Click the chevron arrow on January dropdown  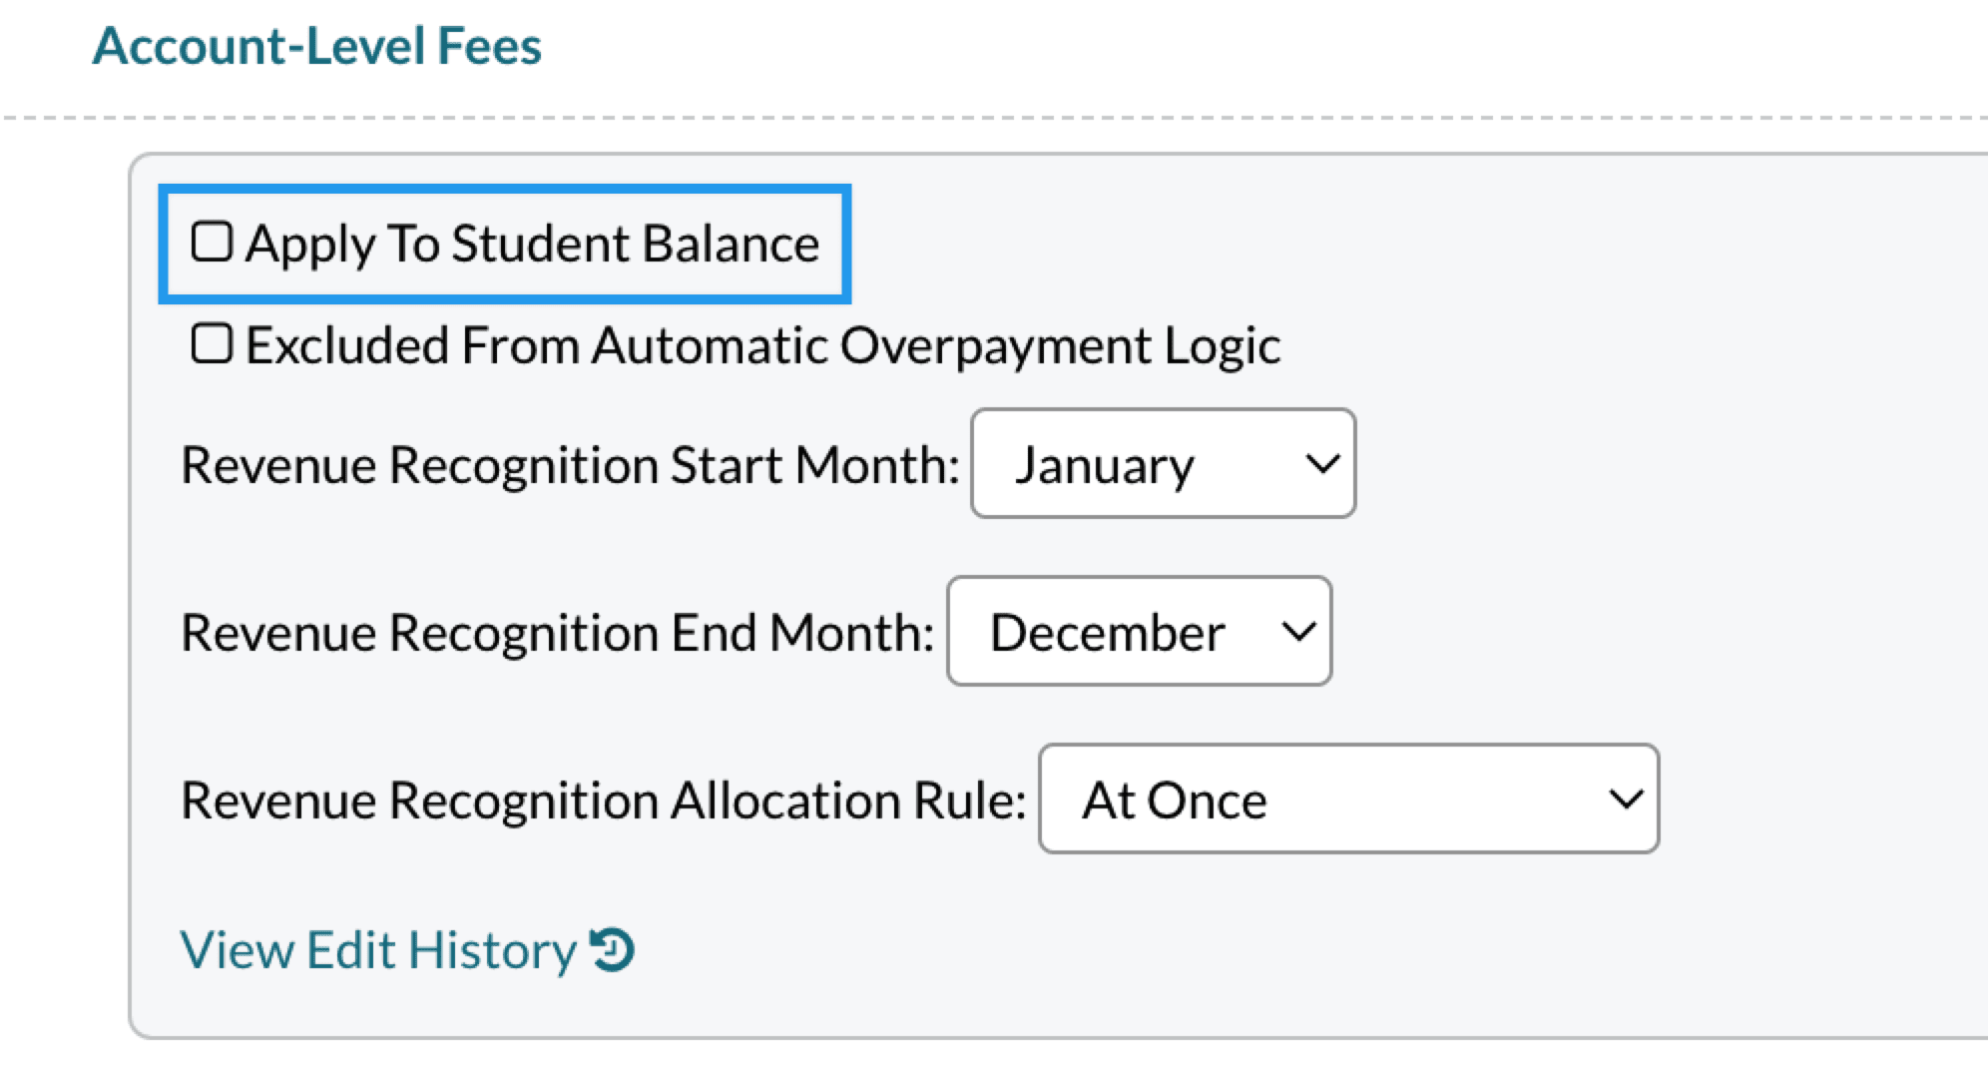[x=1322, y=463]
